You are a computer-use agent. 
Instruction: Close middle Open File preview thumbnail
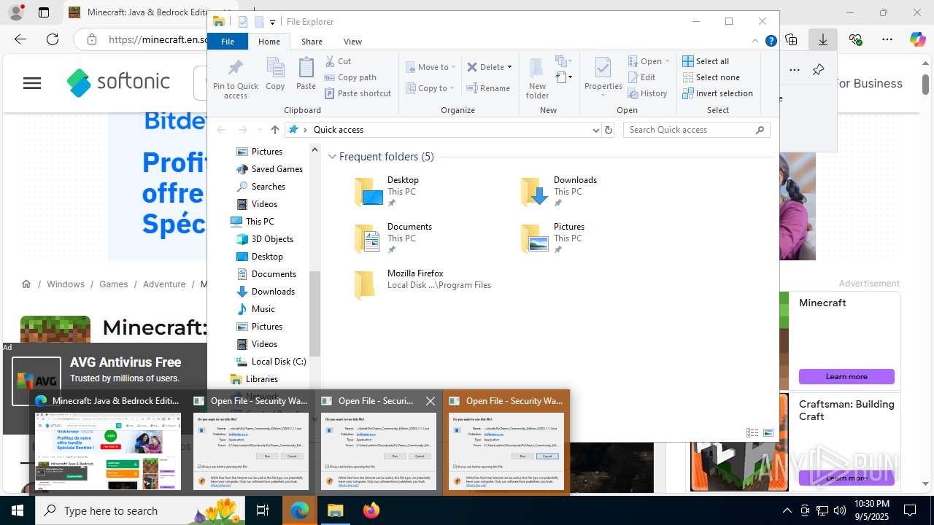(431, 401)
